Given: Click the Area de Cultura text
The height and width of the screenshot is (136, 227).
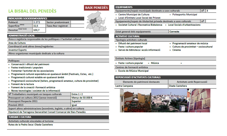Looking at the screenshot, I should [x=17, y=43].
